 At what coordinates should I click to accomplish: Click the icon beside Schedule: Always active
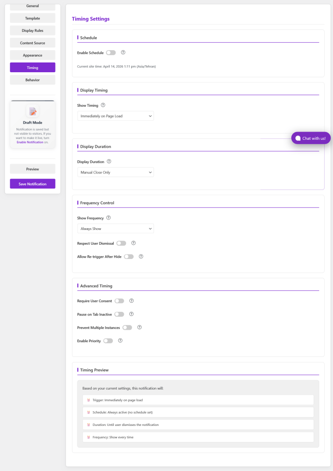(89, 413)
